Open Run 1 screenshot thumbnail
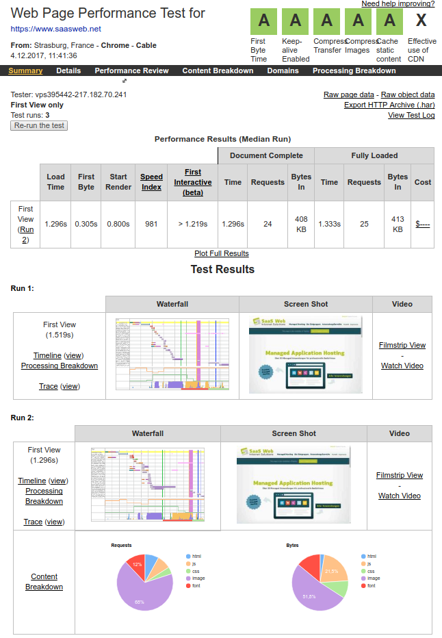442x638 pixels. (305, 355)
